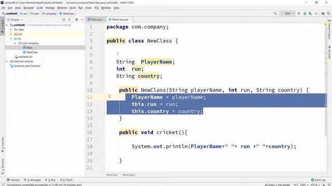Click the Build Project hammer icon
This screenshot has height=186, width=332.
275,13
